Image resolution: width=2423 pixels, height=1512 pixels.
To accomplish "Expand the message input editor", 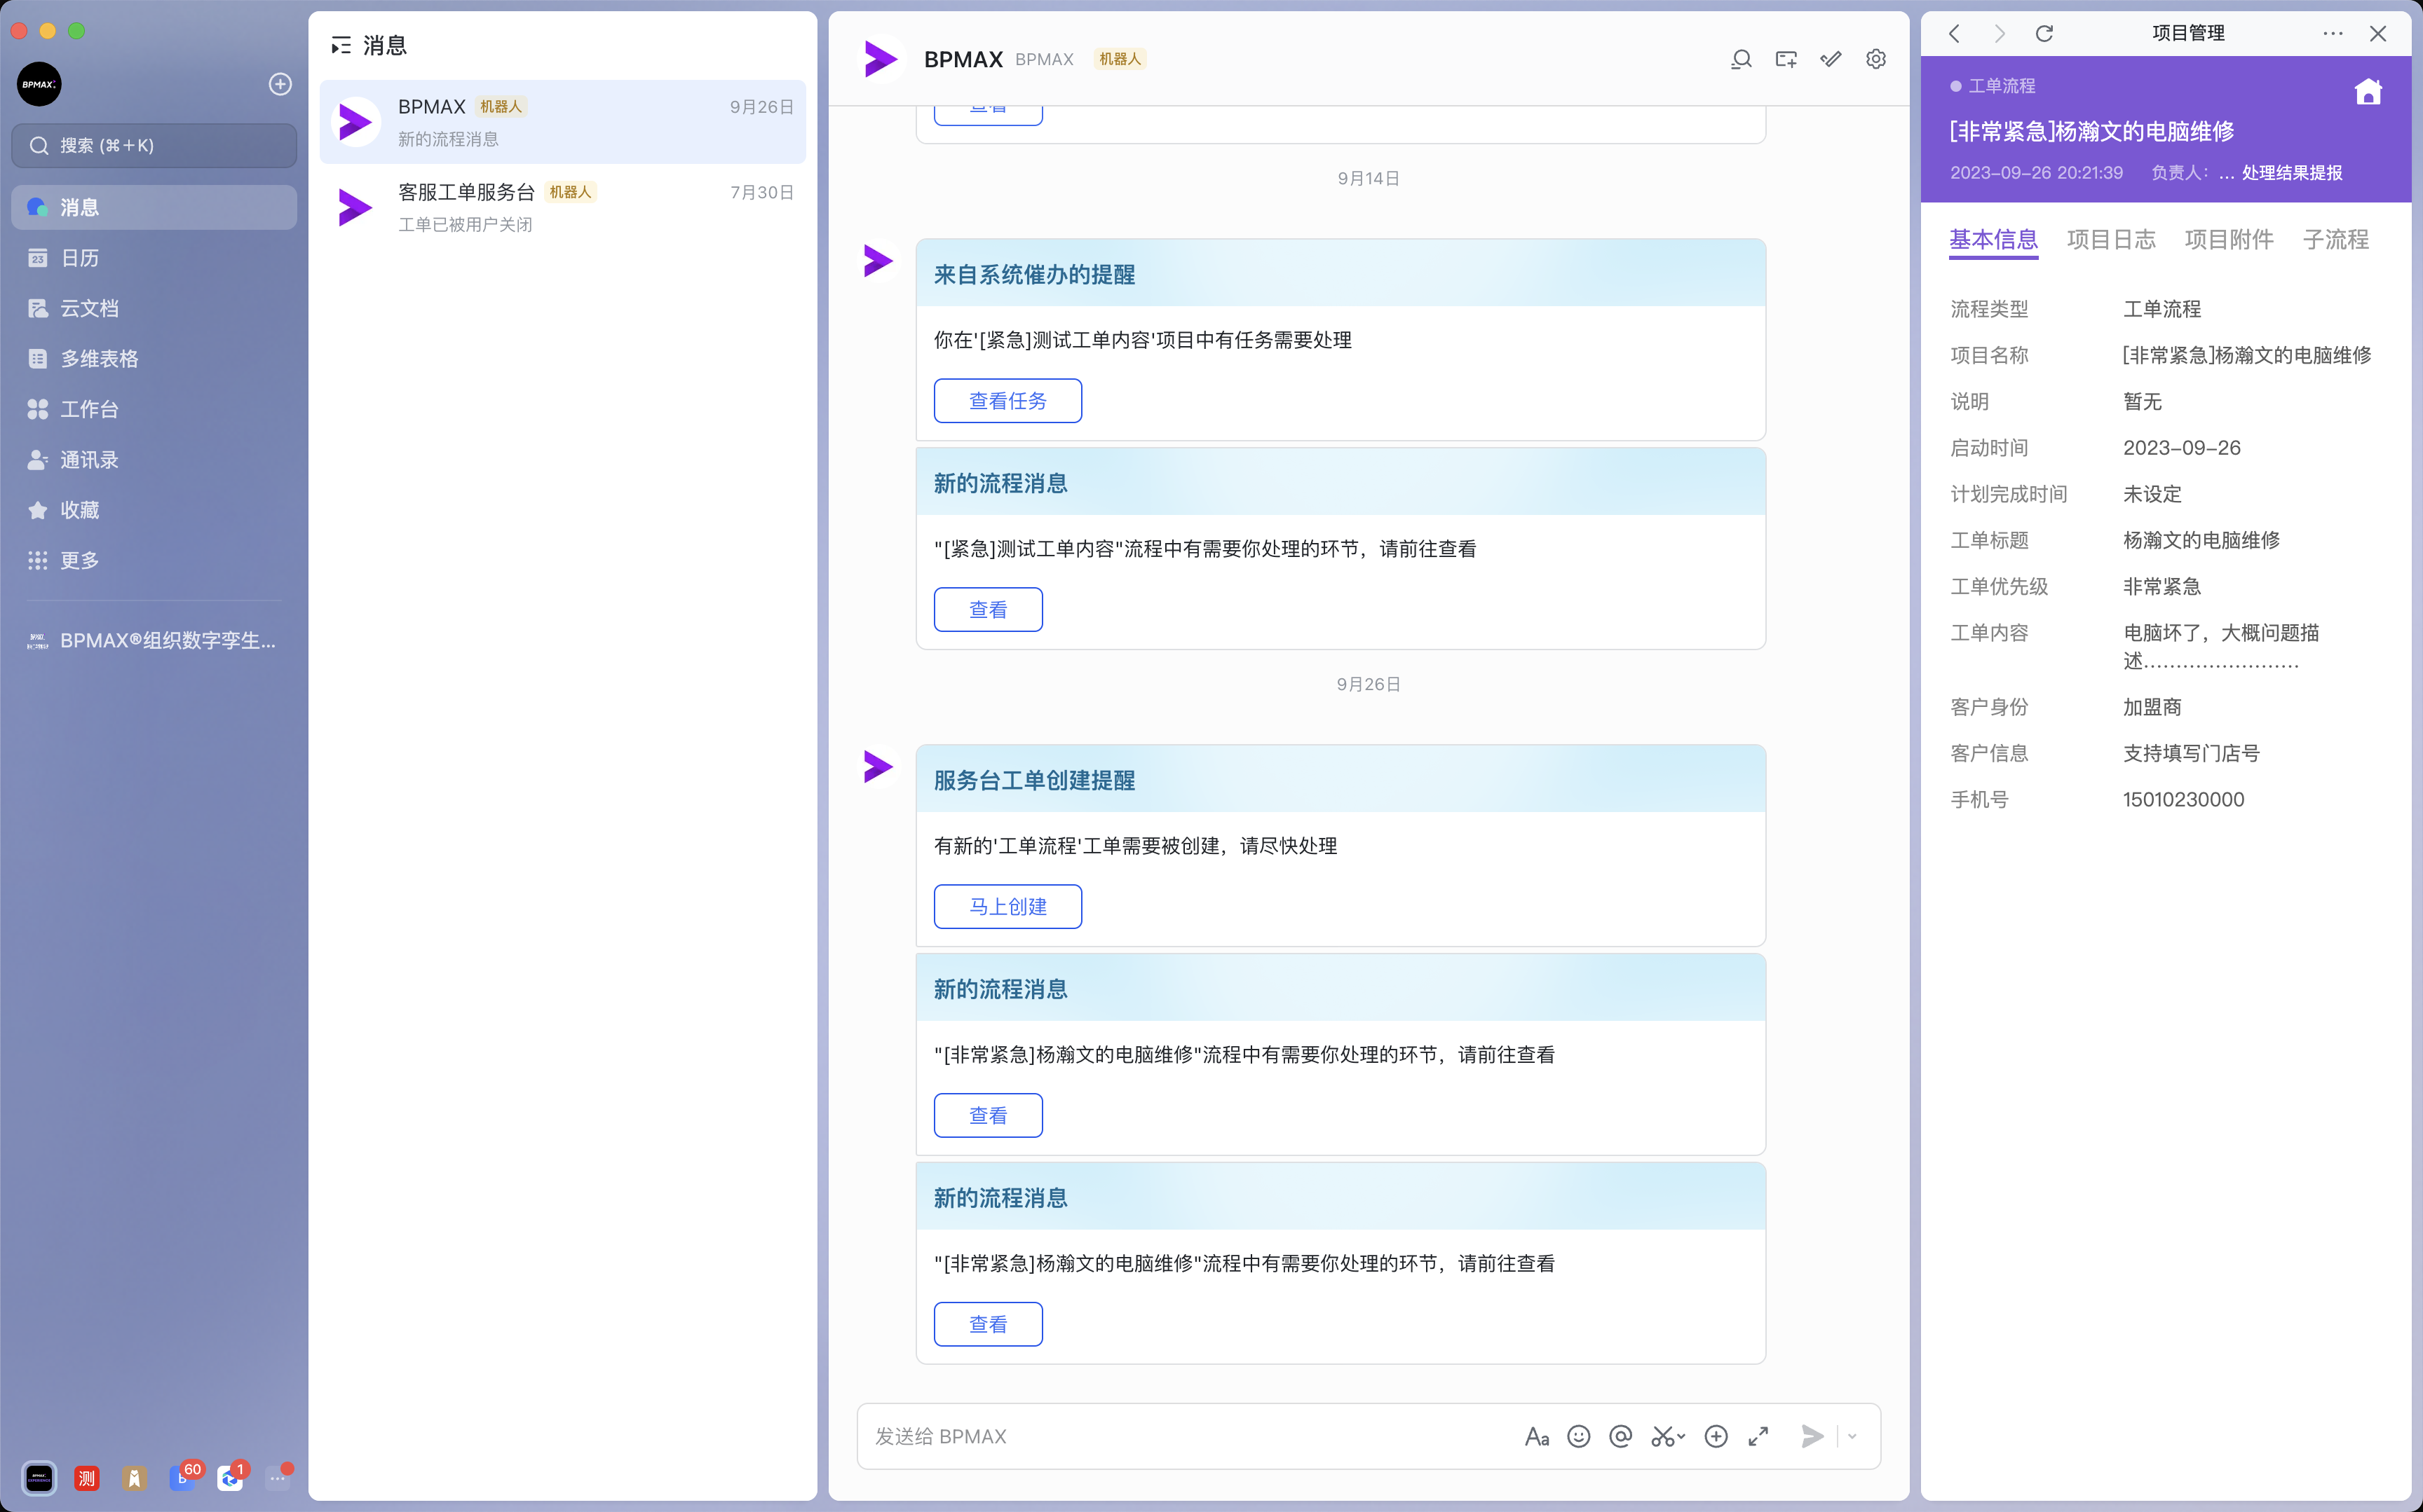I will 1758,1436.
